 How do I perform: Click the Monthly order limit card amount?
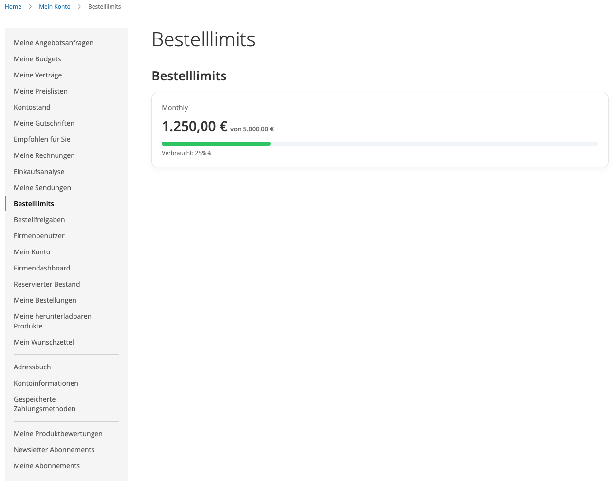click(x=194, y=126)
